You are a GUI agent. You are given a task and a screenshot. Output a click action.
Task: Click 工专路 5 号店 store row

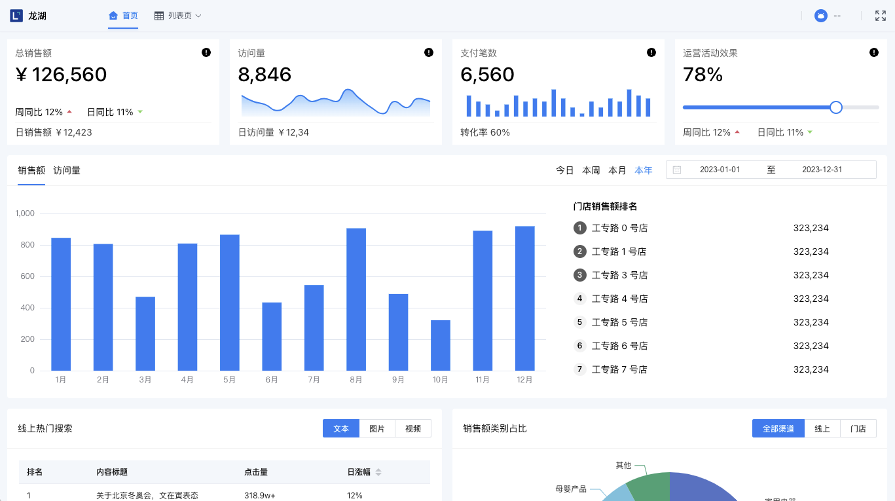(x=701, y=322)
